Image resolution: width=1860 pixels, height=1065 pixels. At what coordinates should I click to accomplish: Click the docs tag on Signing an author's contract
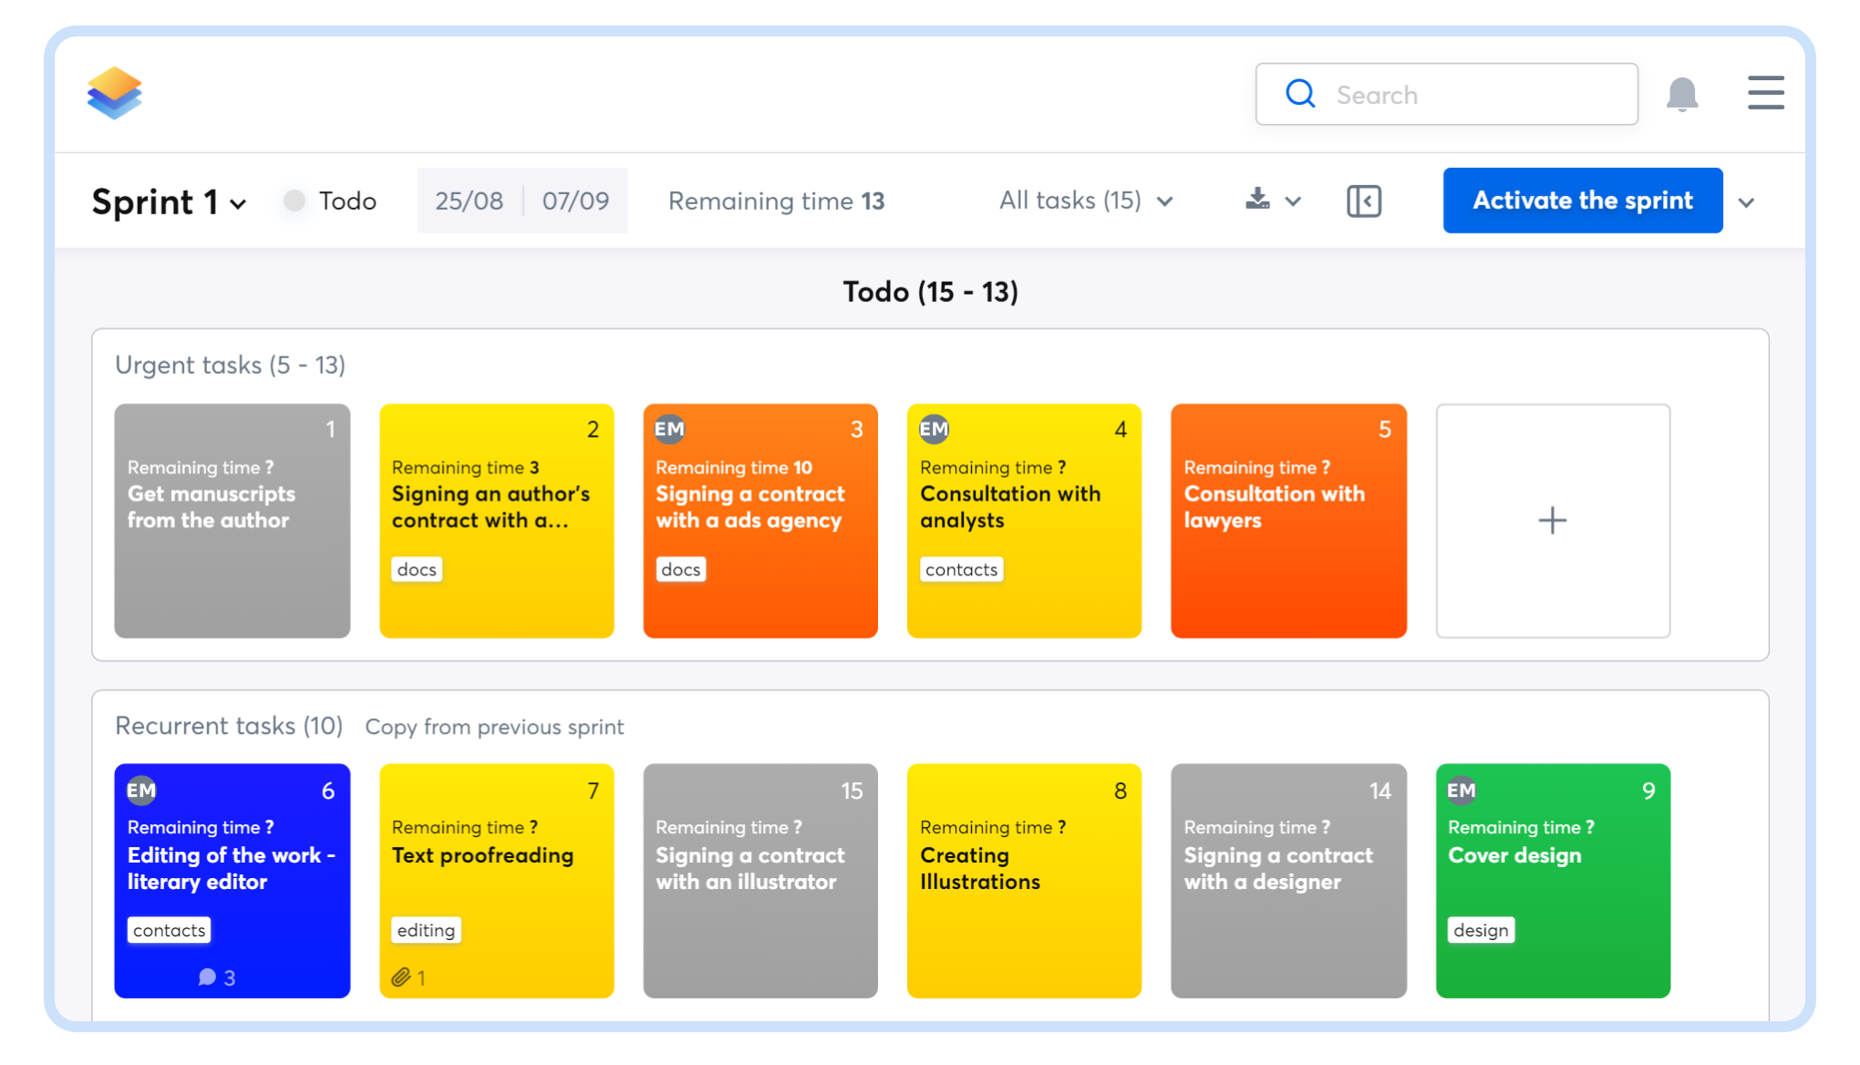click(x=417, y=569)
